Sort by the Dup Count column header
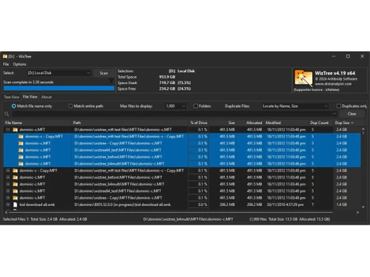Viewport: 370px width, 277px height. [321, 123]
